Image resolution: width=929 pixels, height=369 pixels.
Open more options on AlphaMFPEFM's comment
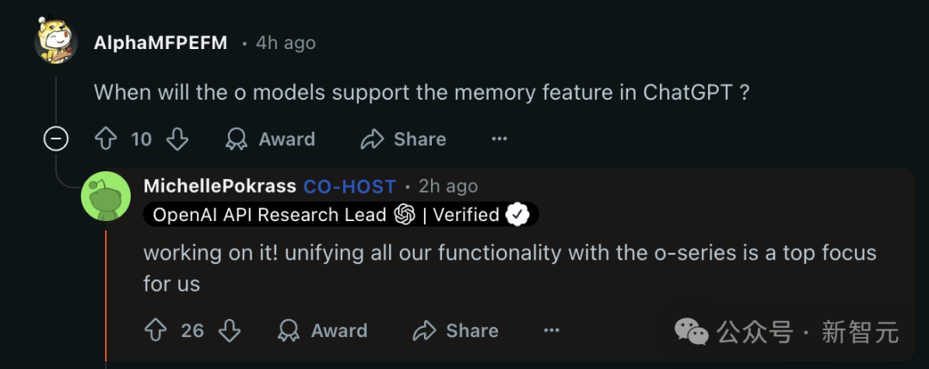click(x=499, y=139)
